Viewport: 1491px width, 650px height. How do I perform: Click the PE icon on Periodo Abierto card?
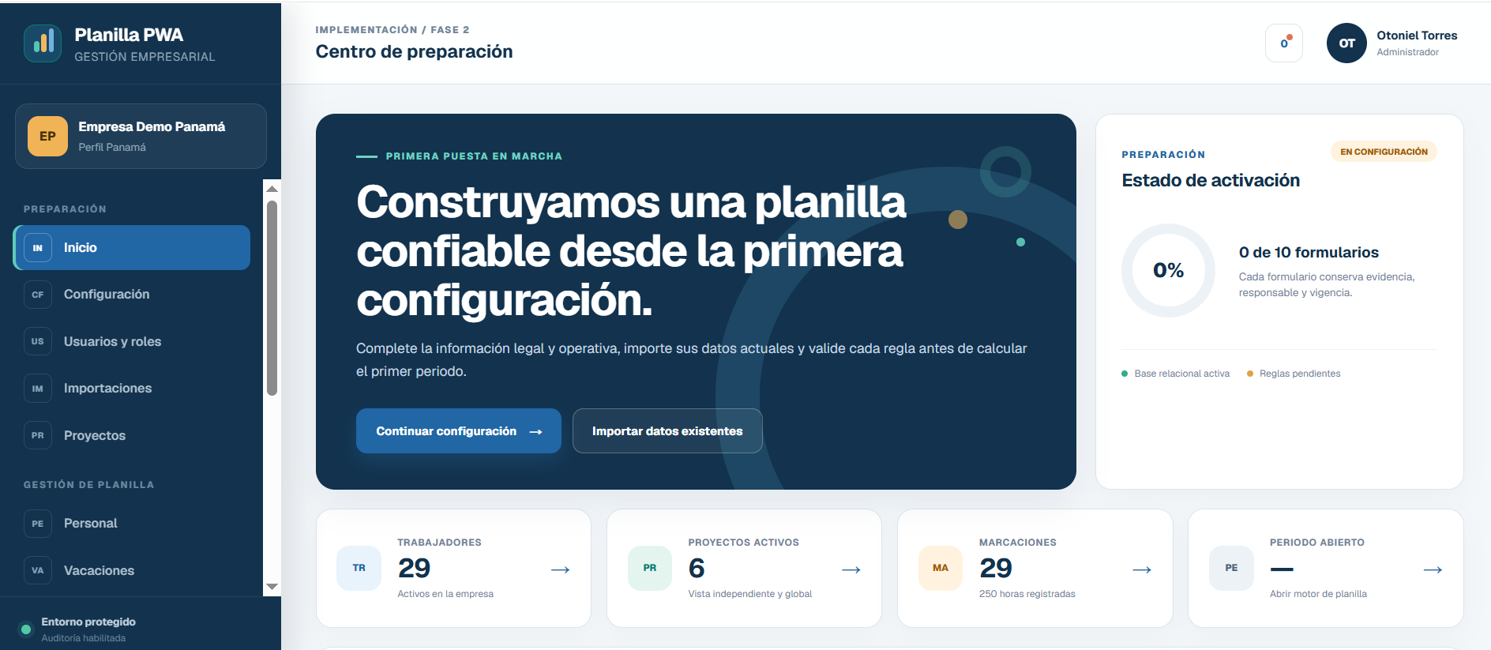tap(1231, 568)
